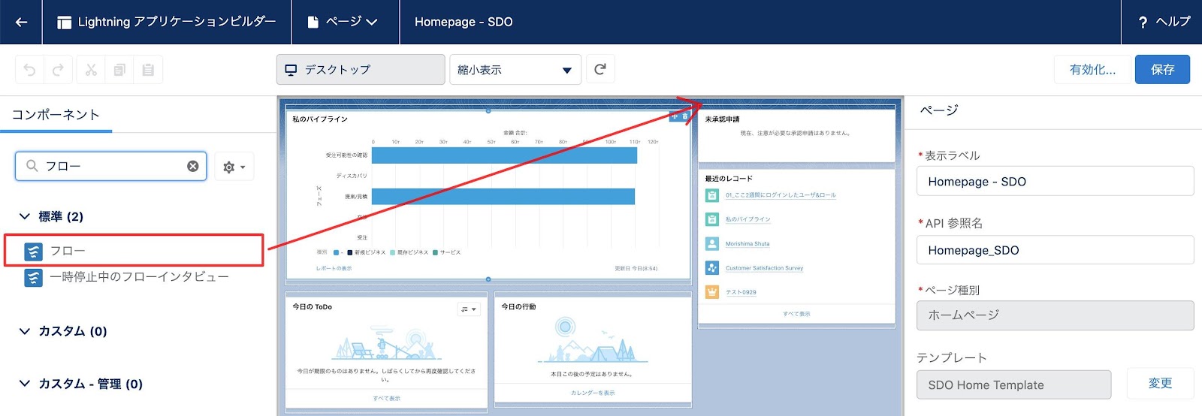Click the ページ panel heading
The height and width of the screenshot is (416, 1202).
(940, 110)
